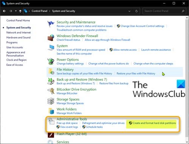
Task: Click System and Security breadcrumb segment
Action: (64, 11)
